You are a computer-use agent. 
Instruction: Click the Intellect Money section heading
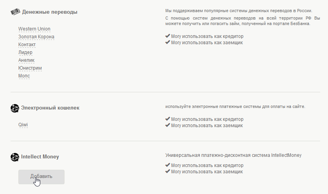[40, 157]
